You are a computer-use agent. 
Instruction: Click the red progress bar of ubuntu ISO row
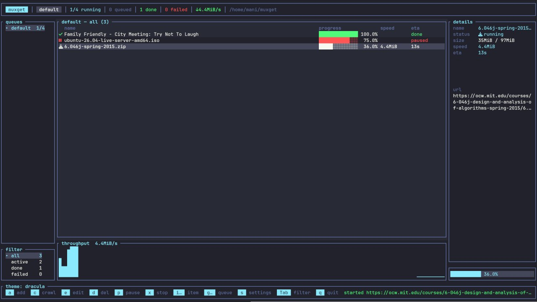point(338,41)
